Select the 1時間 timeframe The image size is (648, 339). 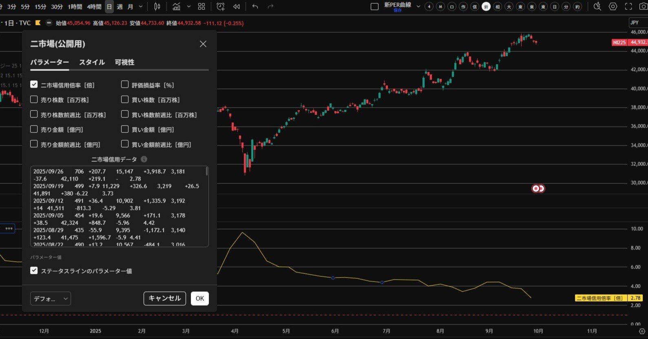(x=75, y=7)
